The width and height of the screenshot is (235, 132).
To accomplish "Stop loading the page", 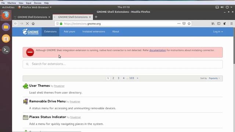I will pos(27,23).
